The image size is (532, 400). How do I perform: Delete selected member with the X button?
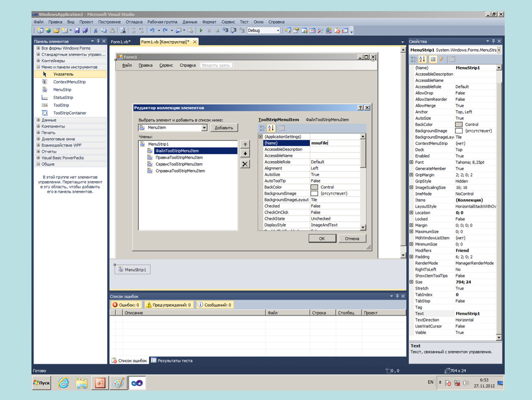pyautogui.click(x=245, y=164)
